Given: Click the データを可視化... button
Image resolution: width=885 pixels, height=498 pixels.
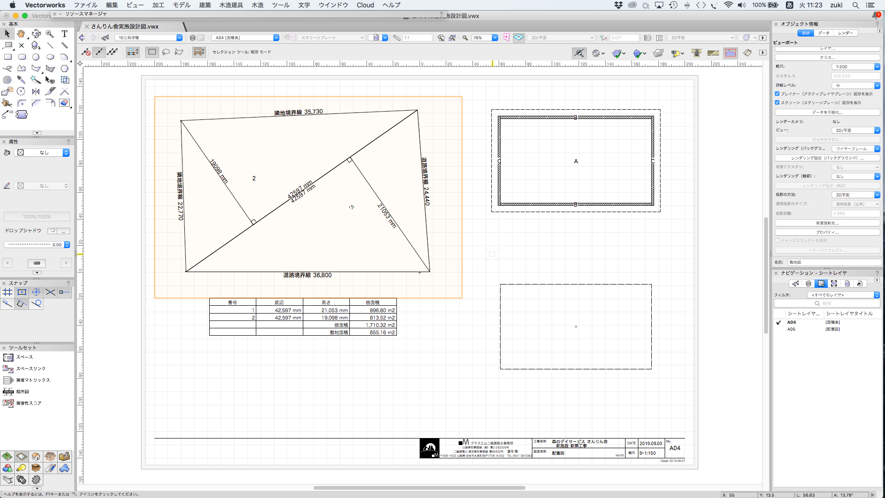Looking at the screenshot, I should [x=827, y=113].
